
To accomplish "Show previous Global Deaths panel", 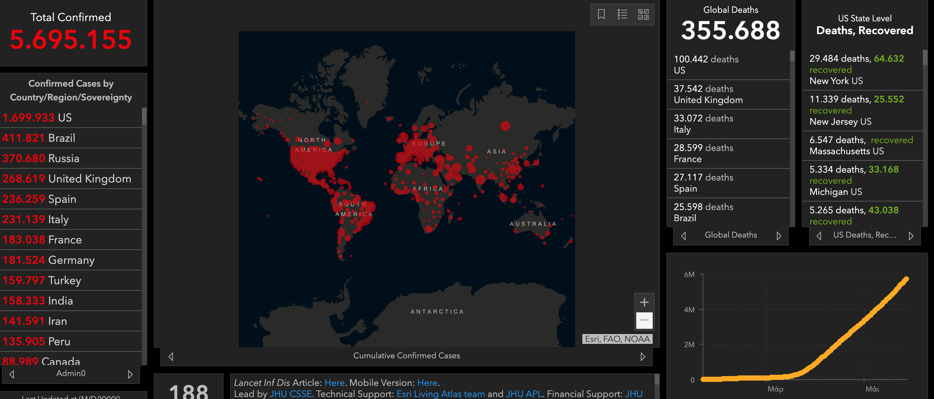I will [684, 236].
